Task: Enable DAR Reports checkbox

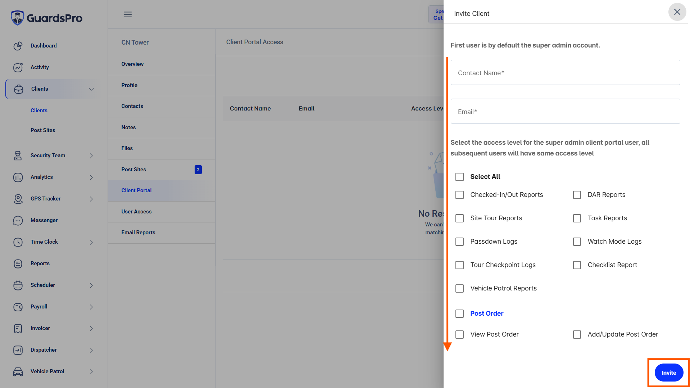Action: pos(577,195)
